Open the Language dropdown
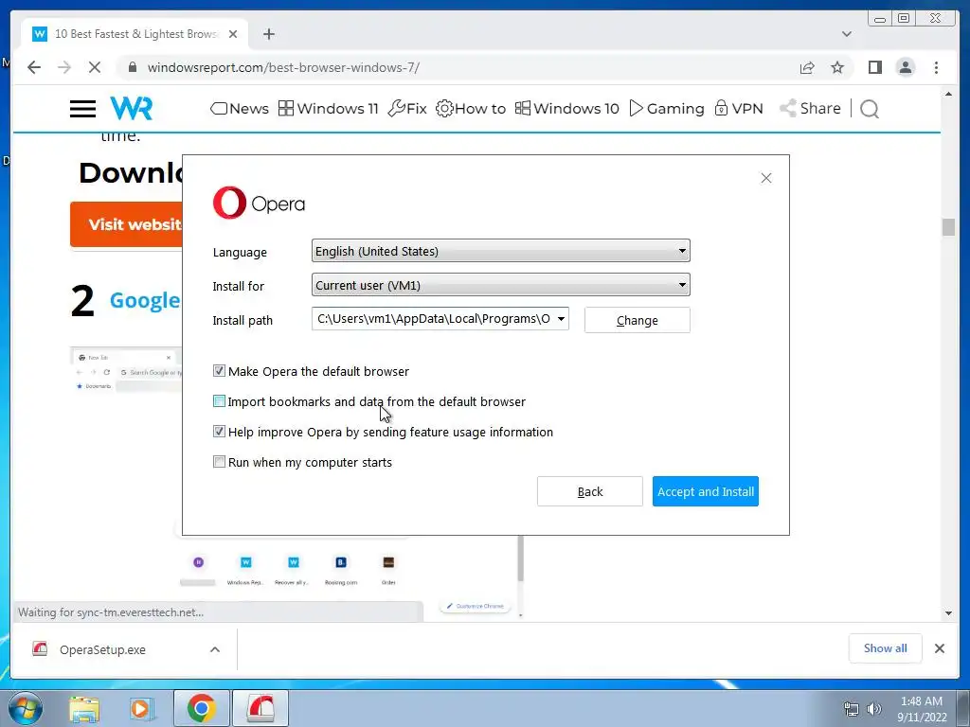 click(x=500, y=251)
